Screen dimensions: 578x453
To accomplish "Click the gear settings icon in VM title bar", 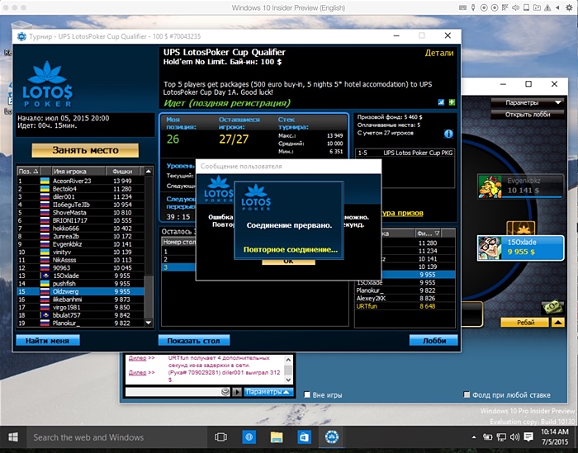I will (569, 7).
